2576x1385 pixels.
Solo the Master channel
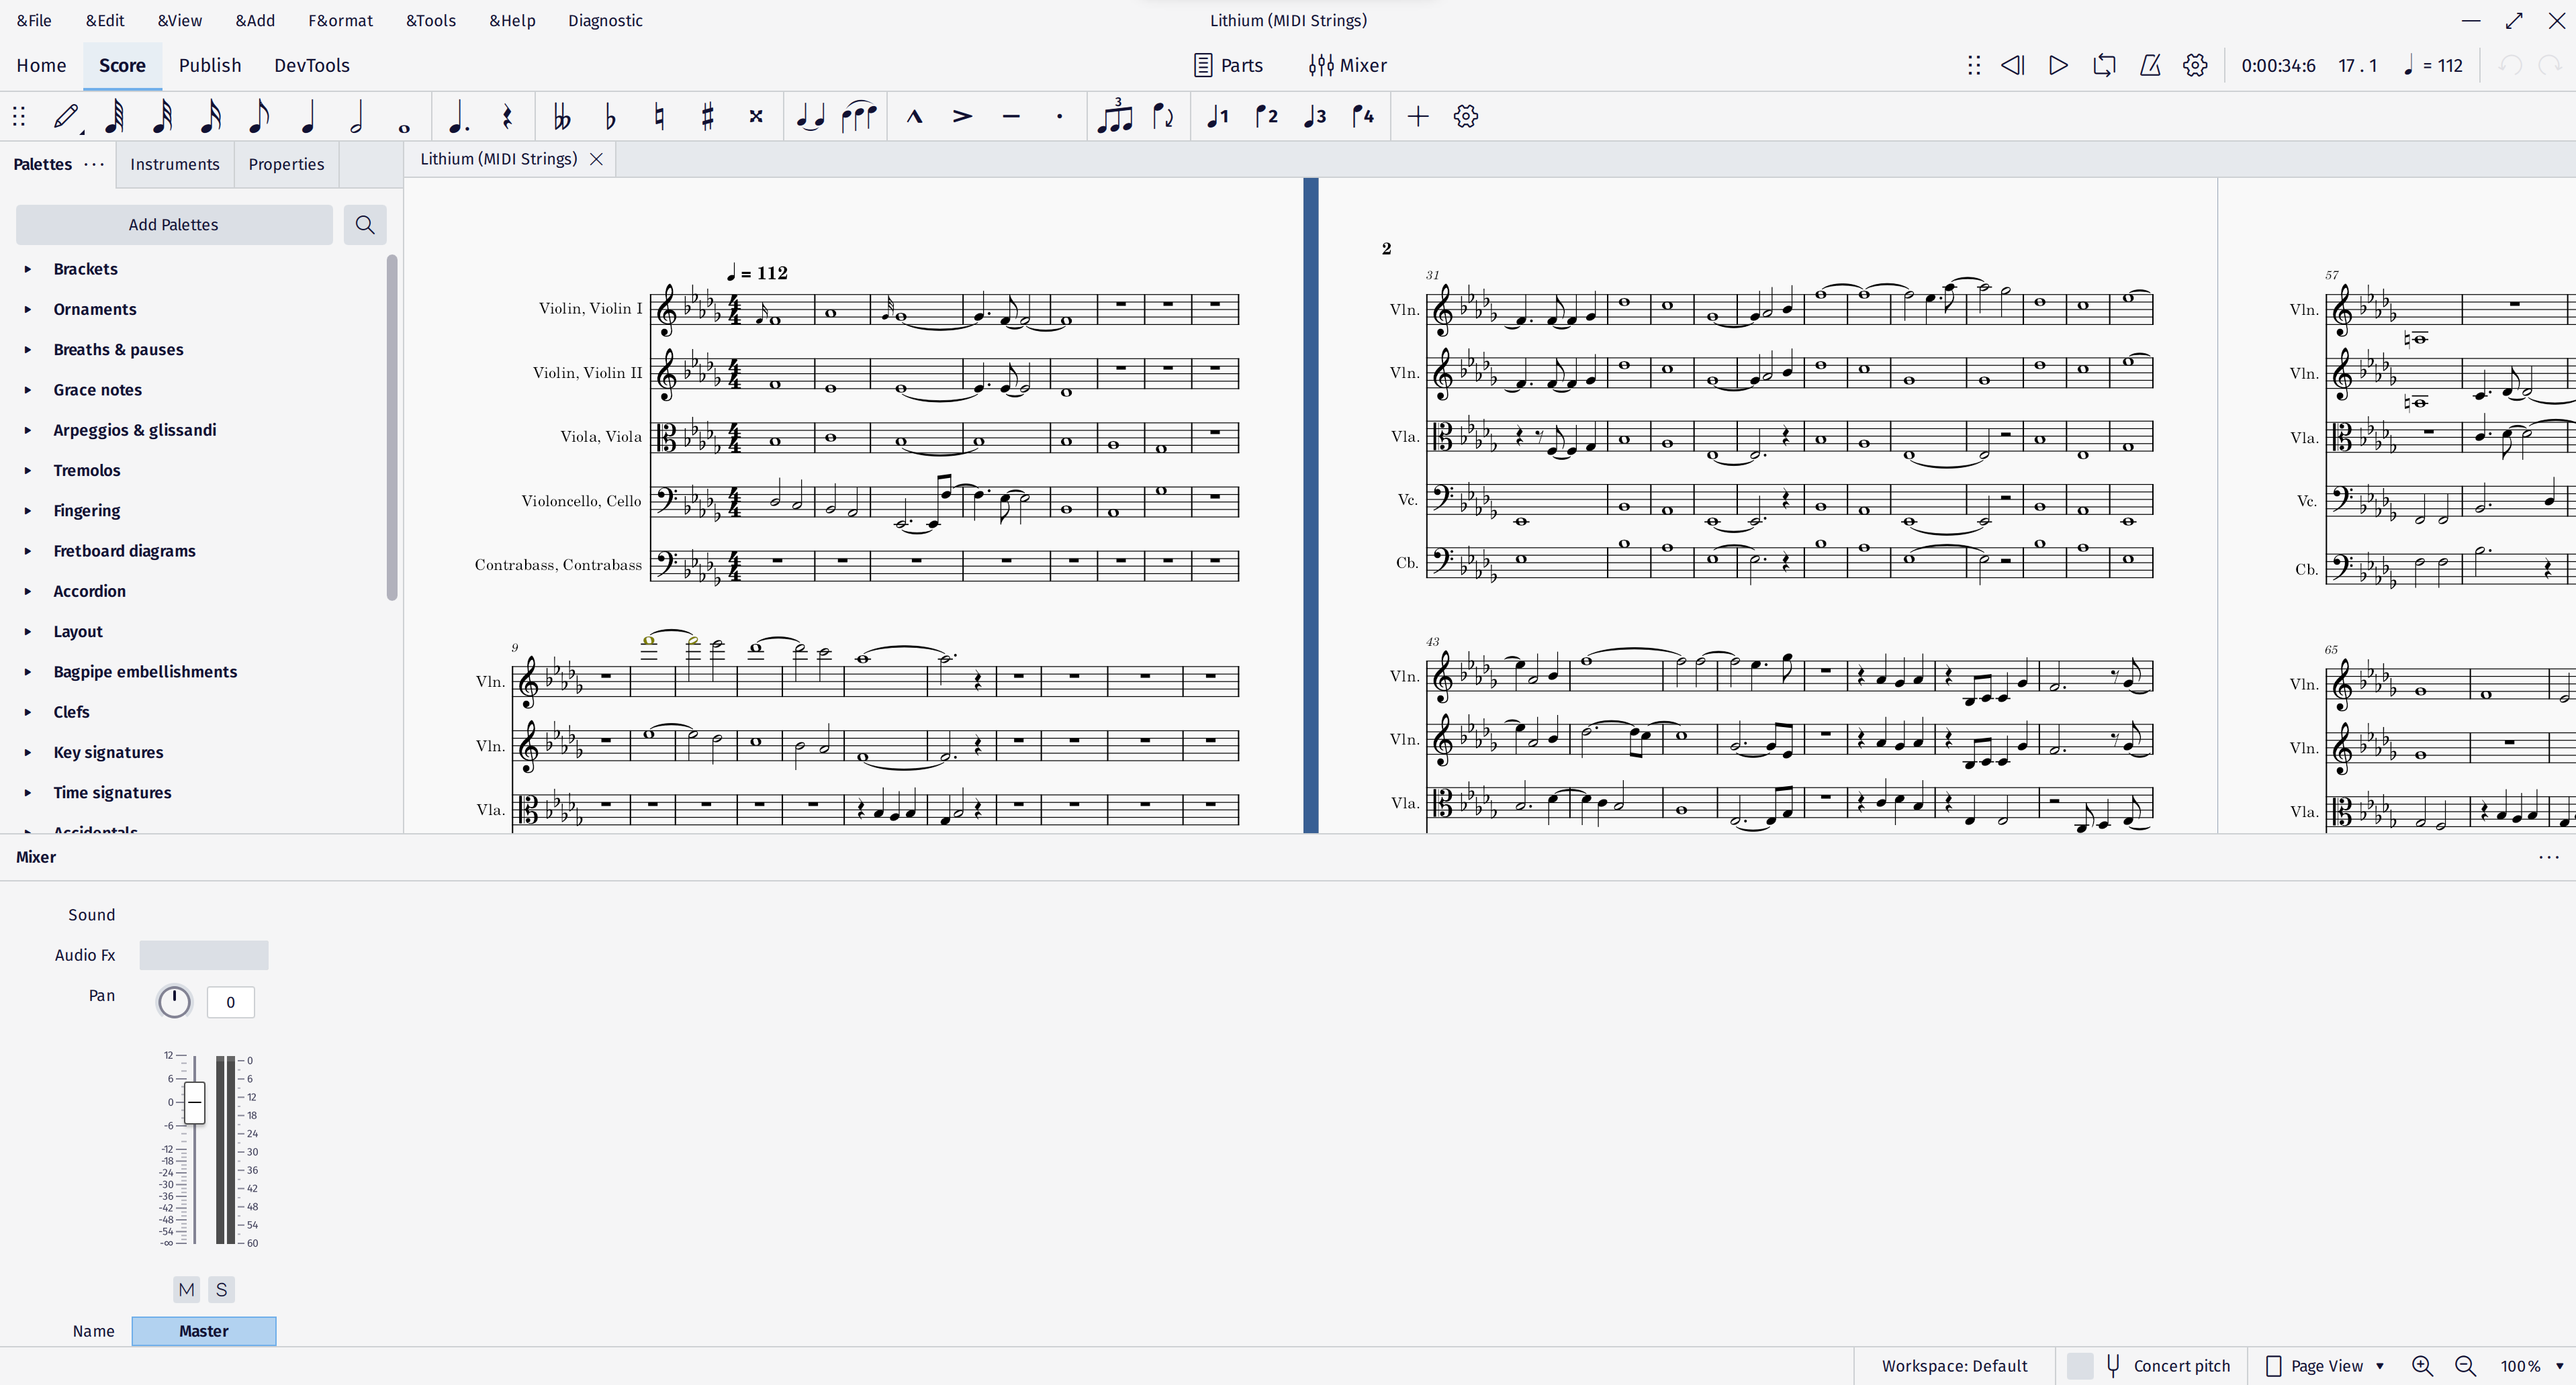point(220,1290)
